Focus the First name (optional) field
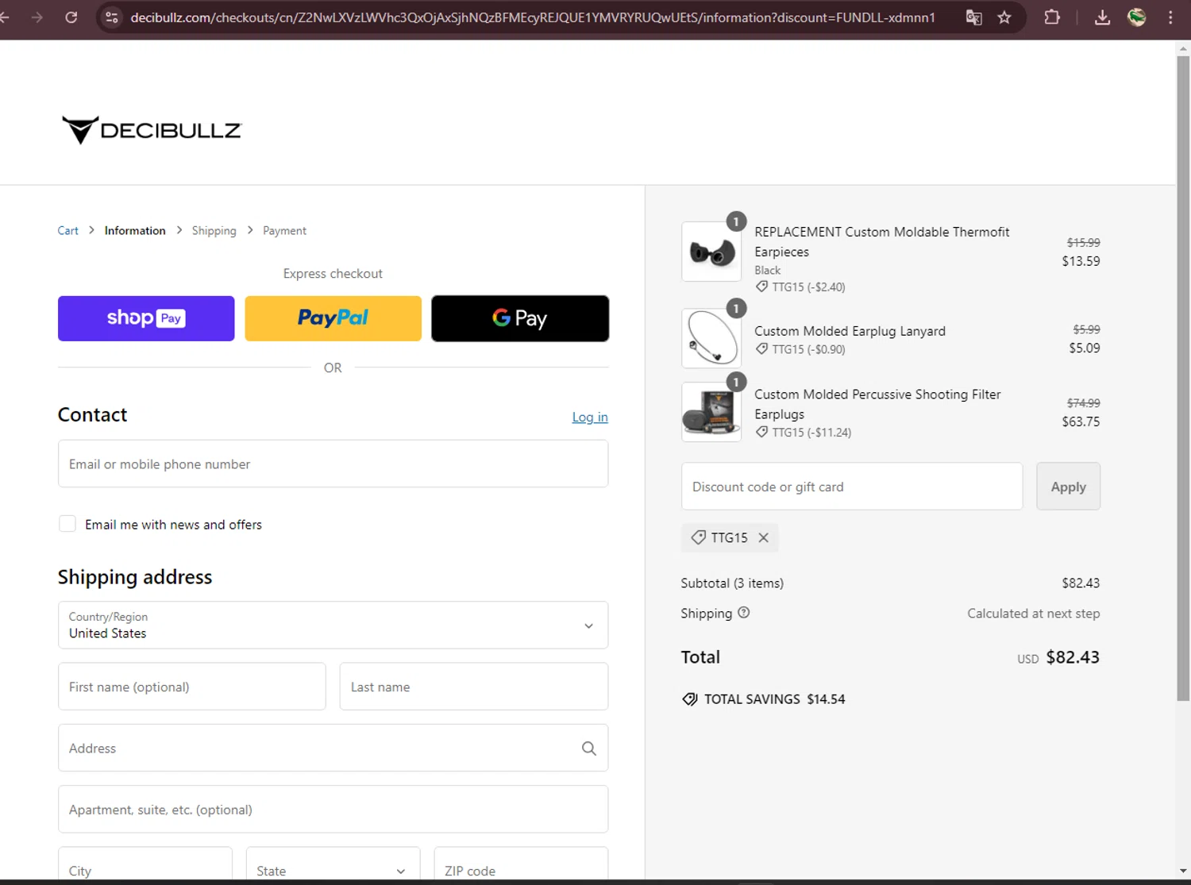1191x885 pixels. (x=192, y=687)
